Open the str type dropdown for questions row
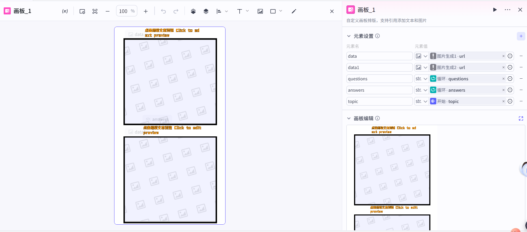The width and height of the screenshot is (527, 232). [422, 79]
